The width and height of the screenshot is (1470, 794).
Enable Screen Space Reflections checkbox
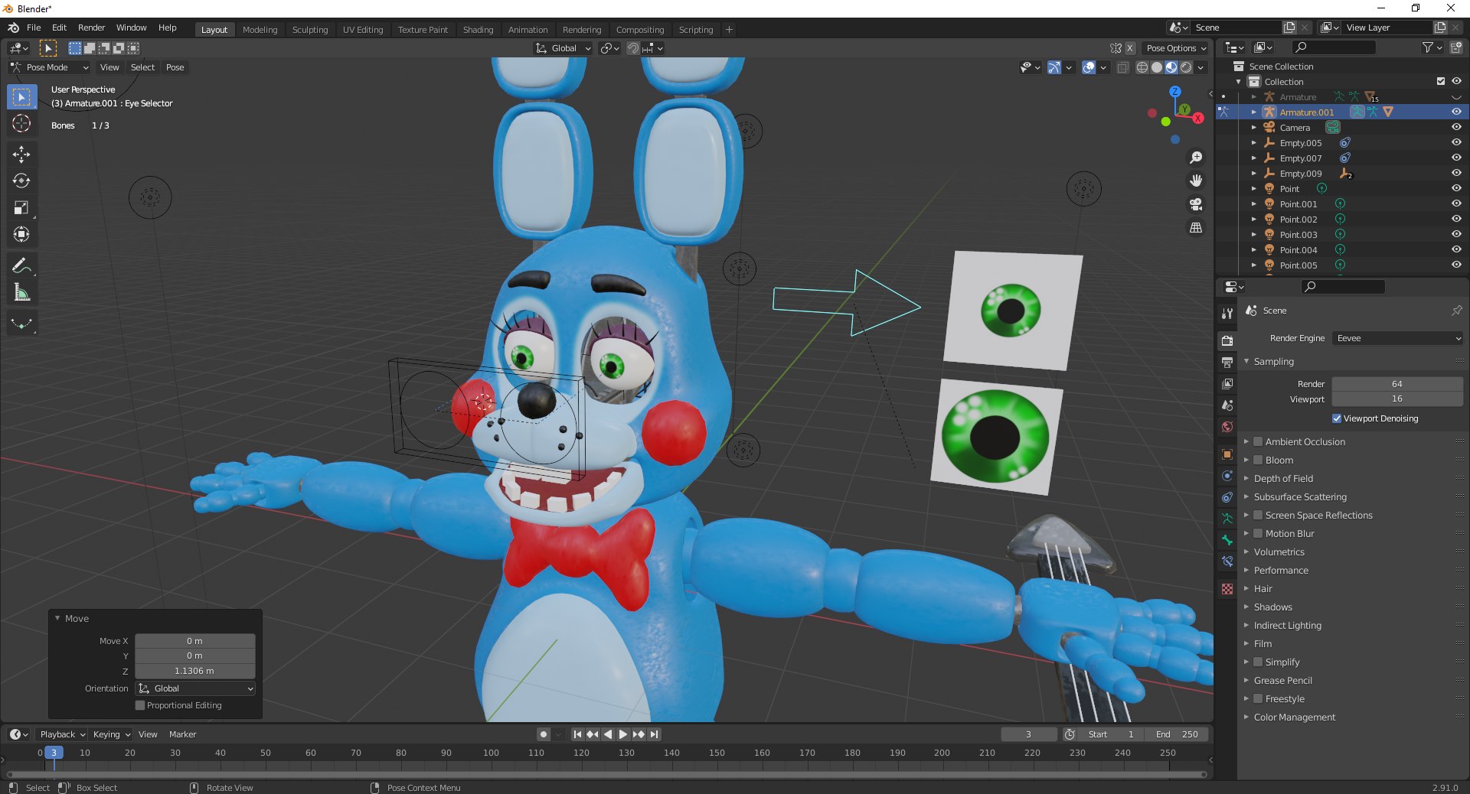click(1258, 515)
